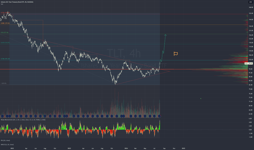Select the 1 (82.02) Fibonacci level label
This screenshot has height=150, width=254.
coord(4,83)
